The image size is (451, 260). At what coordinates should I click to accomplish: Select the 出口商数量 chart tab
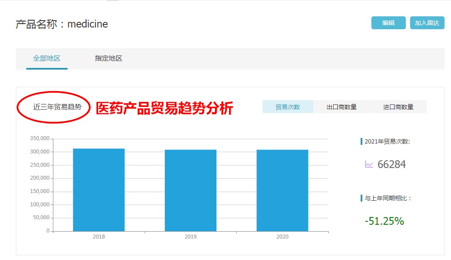pos(341,107)
